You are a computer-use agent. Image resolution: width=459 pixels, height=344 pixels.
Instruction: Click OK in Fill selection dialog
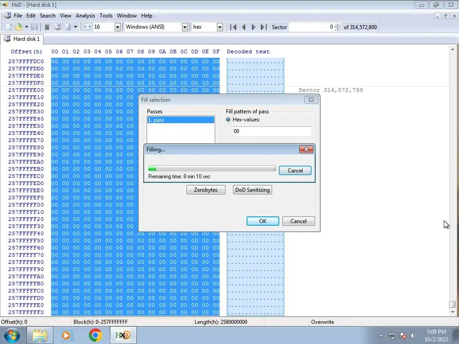click(263, 221)
